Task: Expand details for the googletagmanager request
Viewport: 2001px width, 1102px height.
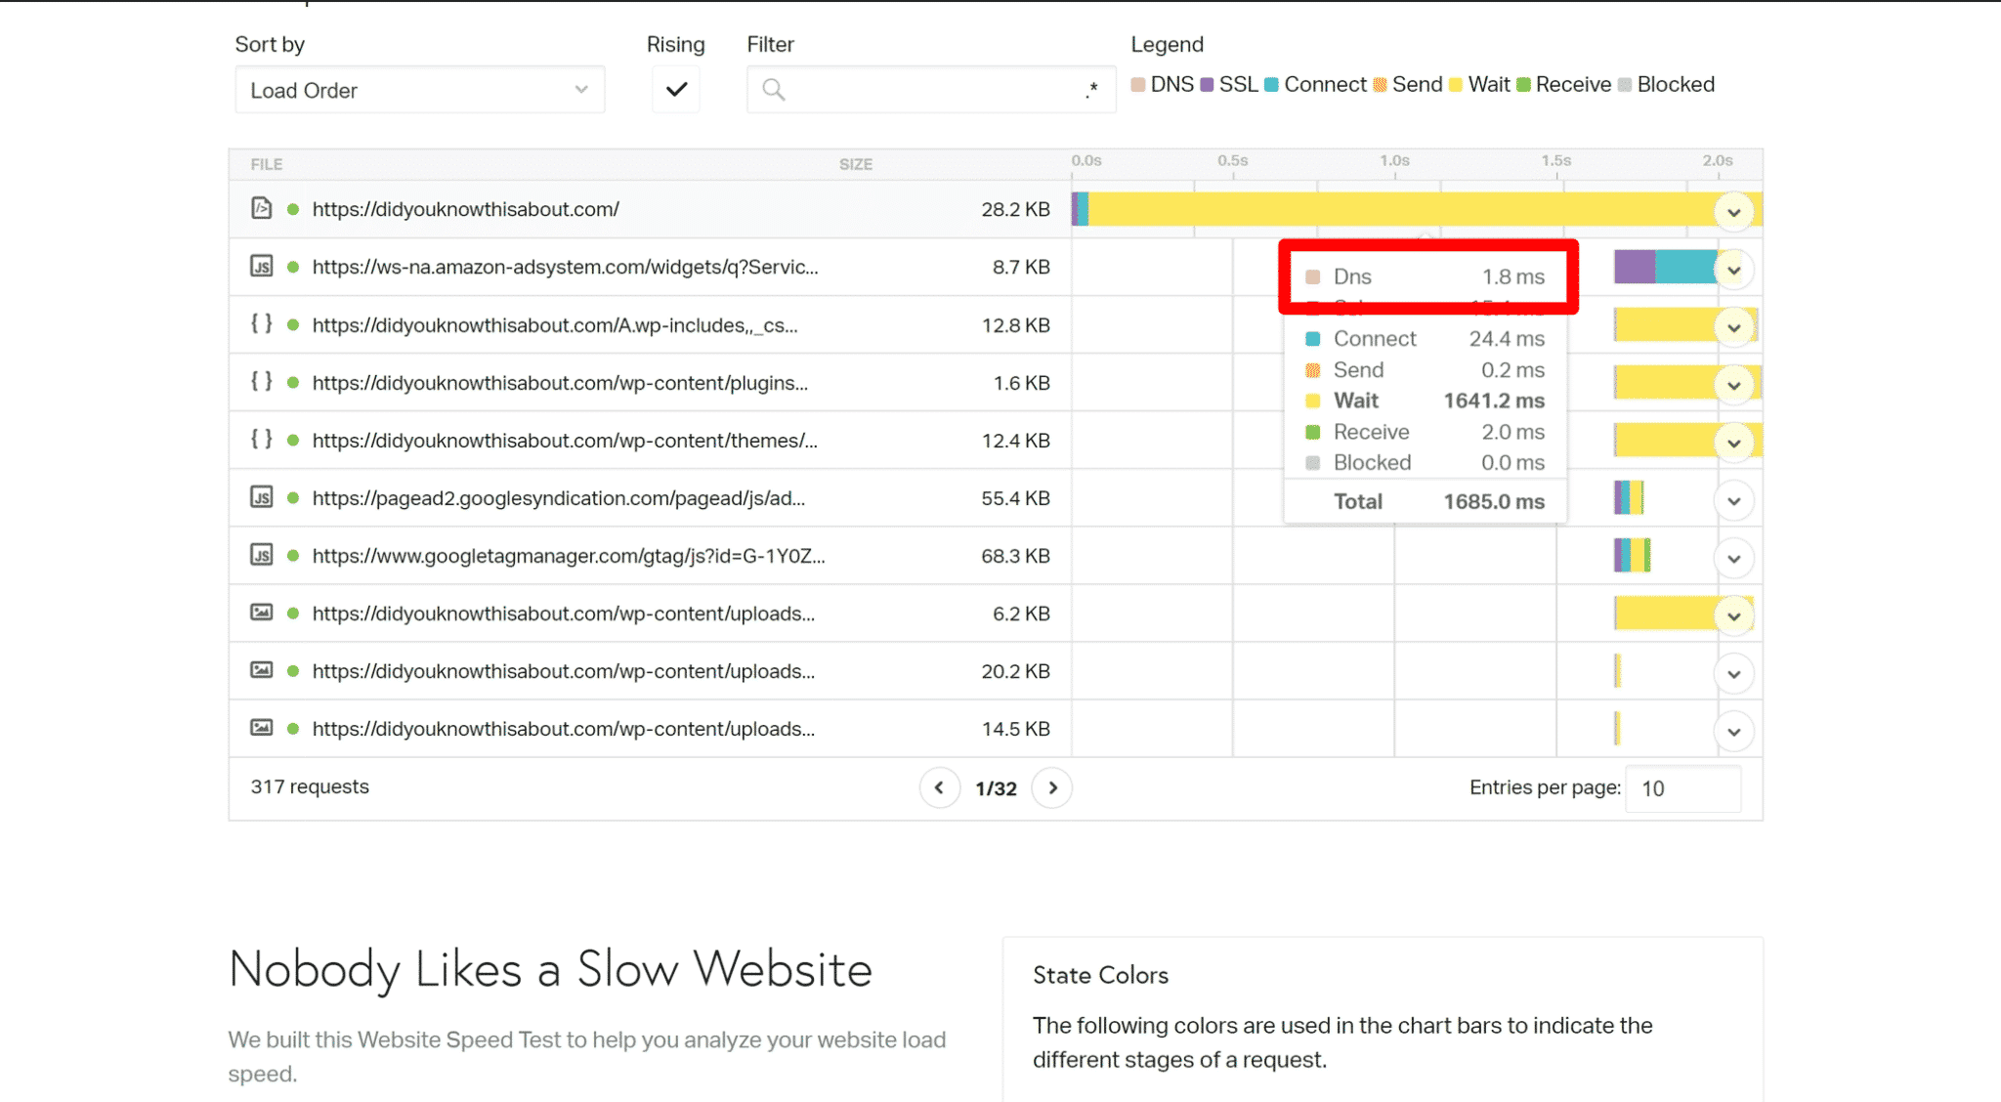Action: [1733, 559]
